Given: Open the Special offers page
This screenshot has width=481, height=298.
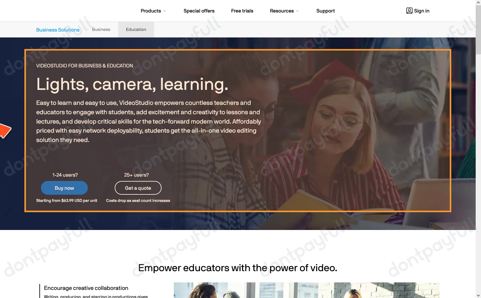Looking at the screenshot, I should pos(199,11).
